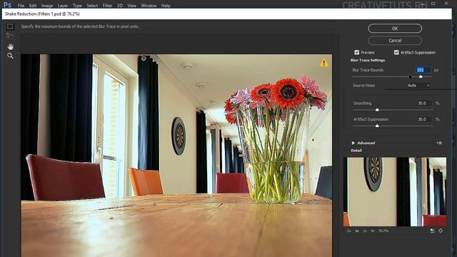Toggle the Artifact Suppression checkbox
Image resolution: width=457 pixels, height=257 pixels.
tap(396, 52)
